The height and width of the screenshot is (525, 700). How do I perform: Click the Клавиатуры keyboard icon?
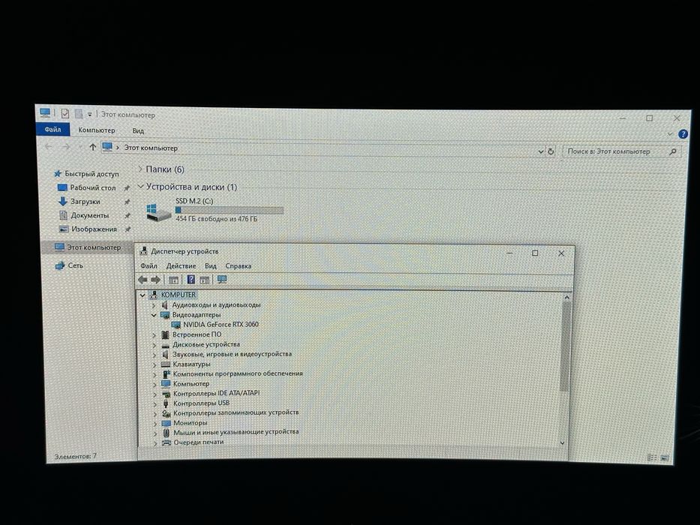[x=166, y=364]
